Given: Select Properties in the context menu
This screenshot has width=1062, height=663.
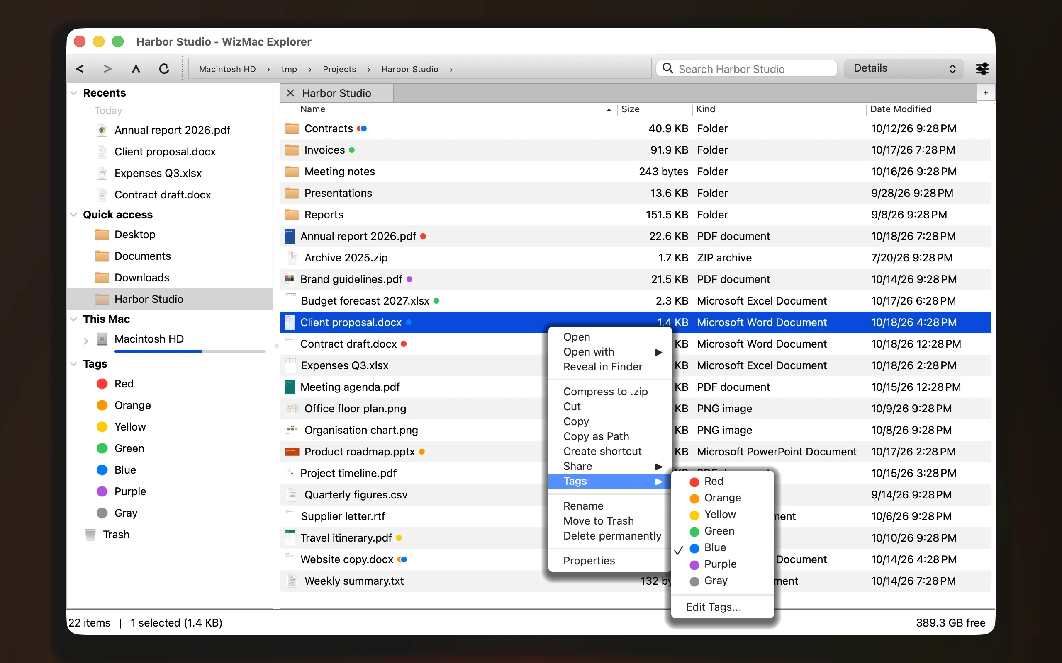Looking at the screenshot, I should click(610, 561).
